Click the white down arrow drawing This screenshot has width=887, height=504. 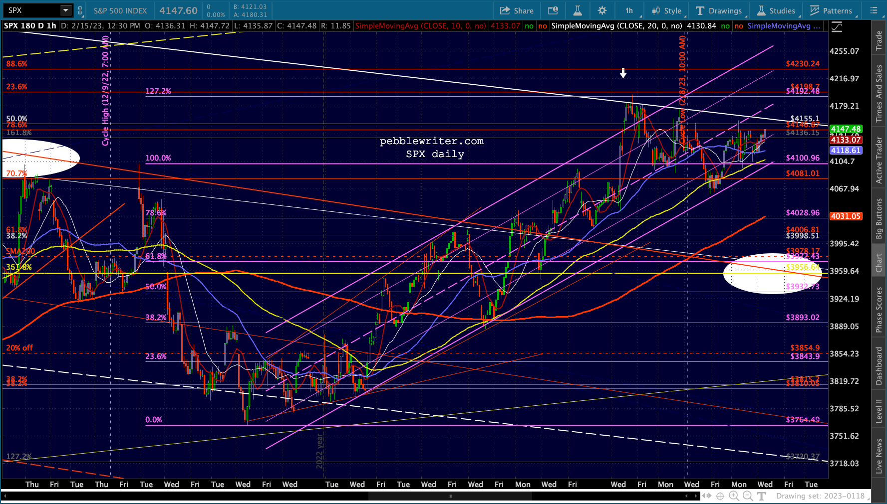pyautogui.click(x=623, y=73)
